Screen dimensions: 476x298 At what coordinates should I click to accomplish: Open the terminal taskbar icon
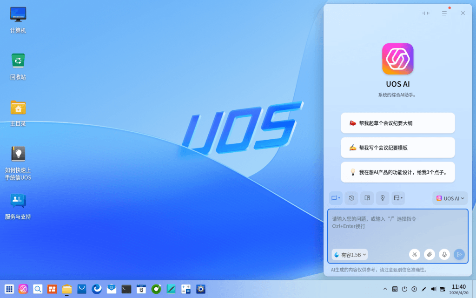[126, 289]
